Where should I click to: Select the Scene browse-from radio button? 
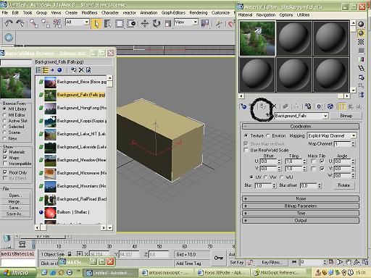tap(4, 132)
